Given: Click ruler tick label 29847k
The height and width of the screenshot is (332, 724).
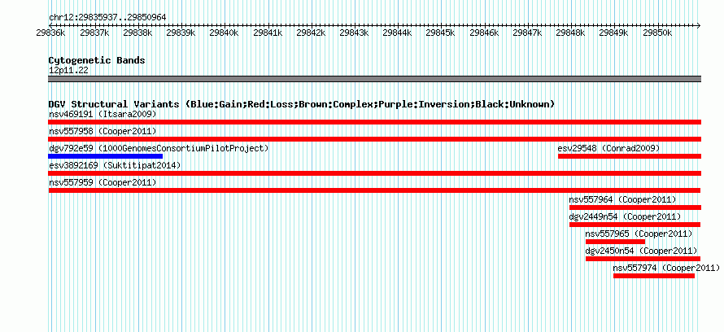Looking at the screenshot, I should [x=527, y=33].
